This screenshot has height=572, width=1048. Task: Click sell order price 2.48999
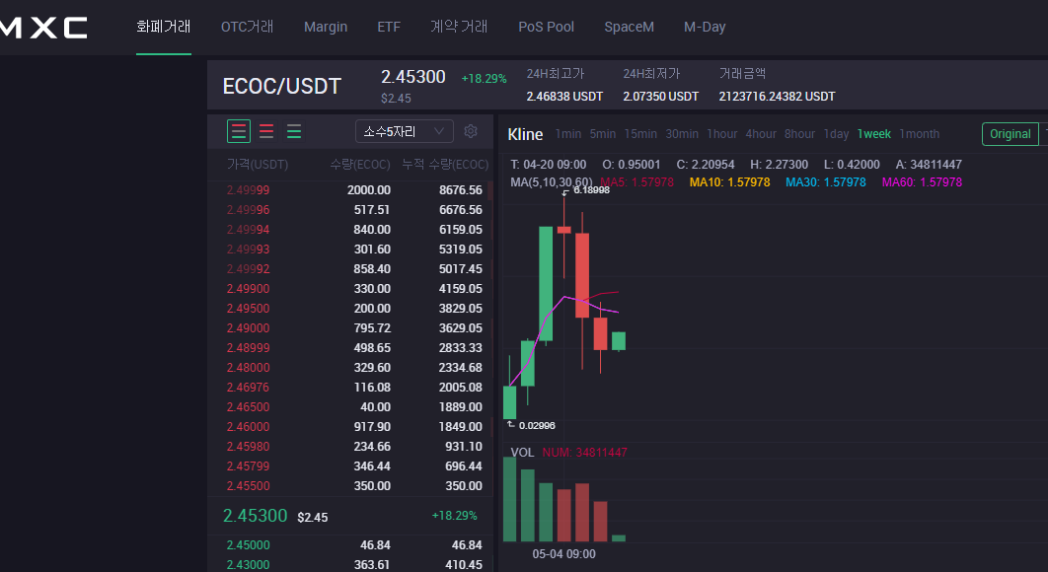(248, 347)
